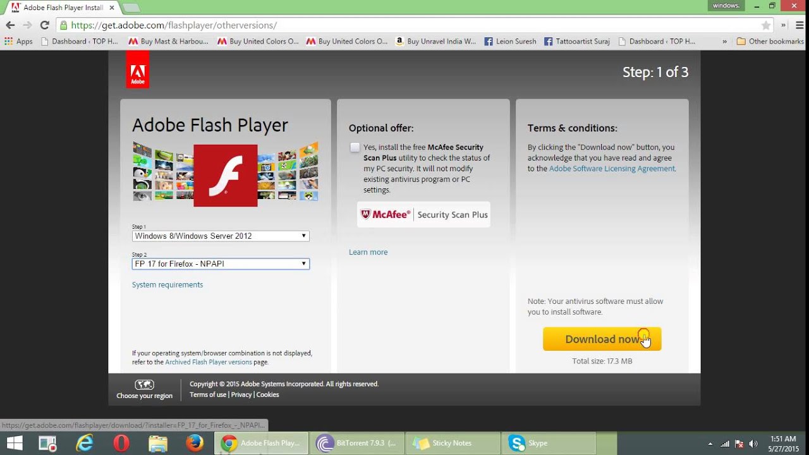The width and height of the screenshot is (809, 455).
Task: Launch Internet Explorer from the taskbar
Action: 84,443
